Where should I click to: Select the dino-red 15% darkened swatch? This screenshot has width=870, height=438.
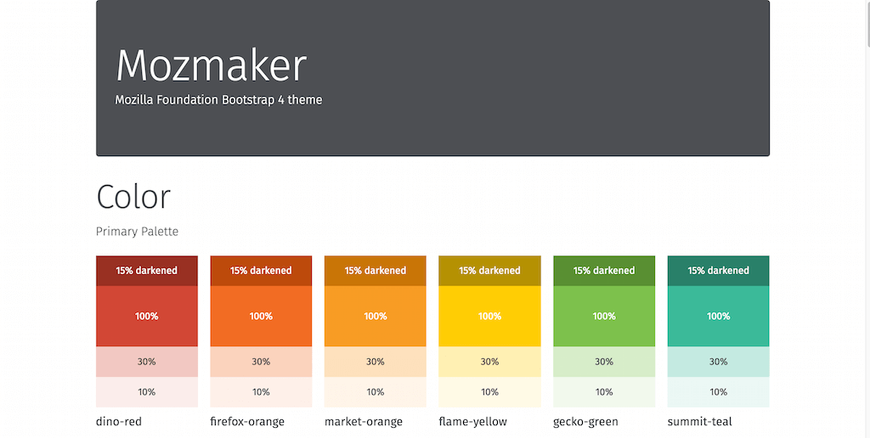(x=146, y=271)
